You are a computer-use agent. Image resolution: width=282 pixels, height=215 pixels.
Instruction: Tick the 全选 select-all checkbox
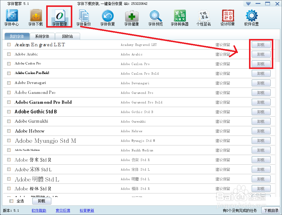(x=11, y=201)
